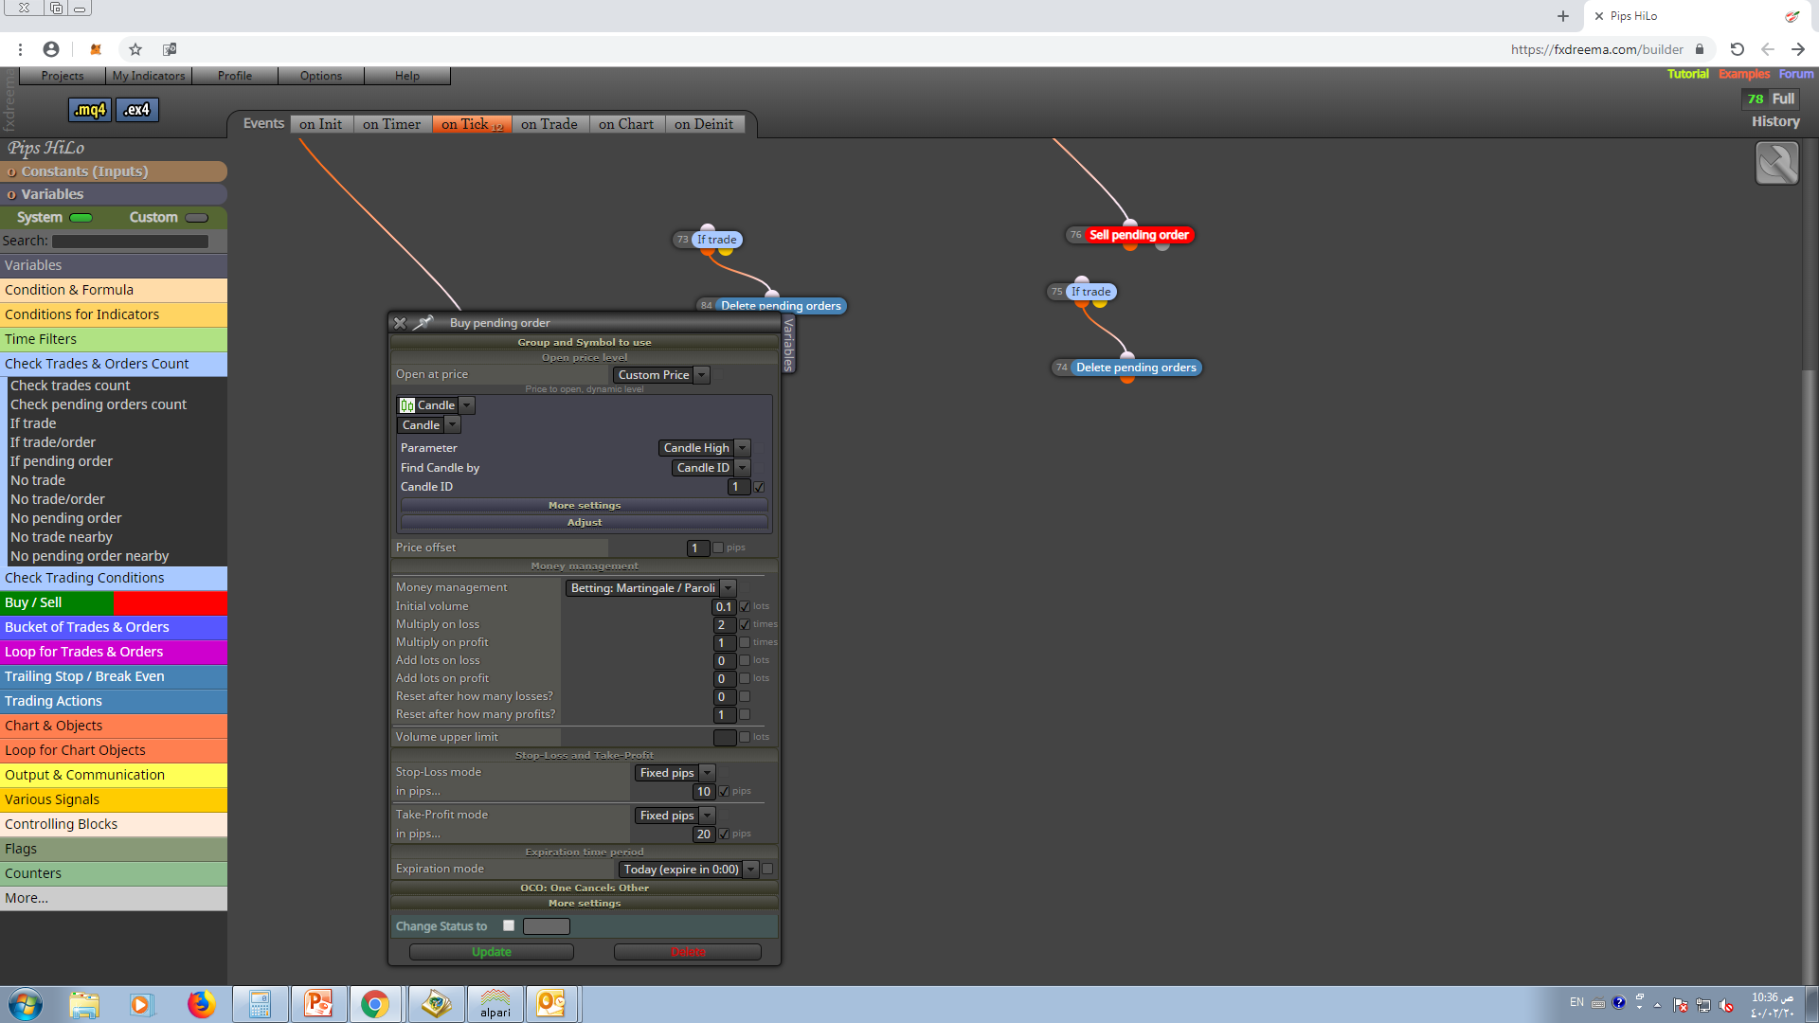Open the Stop-Loss mode dropdown
Viewport: 1819px width, 1023px height.
tap(675, 773)
